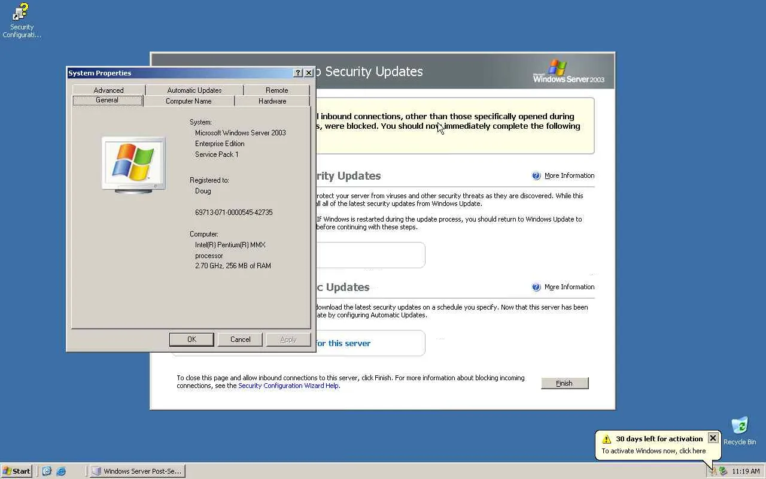Screen dimensions: 766x479
Task: Click the 'Enterprise Edition' text
Action: tap(220, 144)
